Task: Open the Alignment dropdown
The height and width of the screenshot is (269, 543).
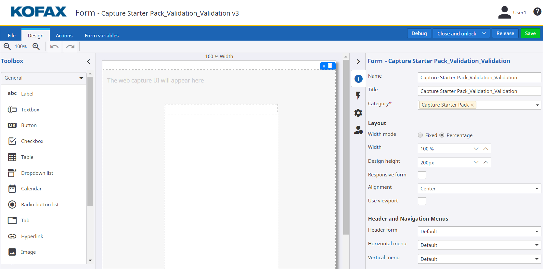Action: [x=479, y=188]
